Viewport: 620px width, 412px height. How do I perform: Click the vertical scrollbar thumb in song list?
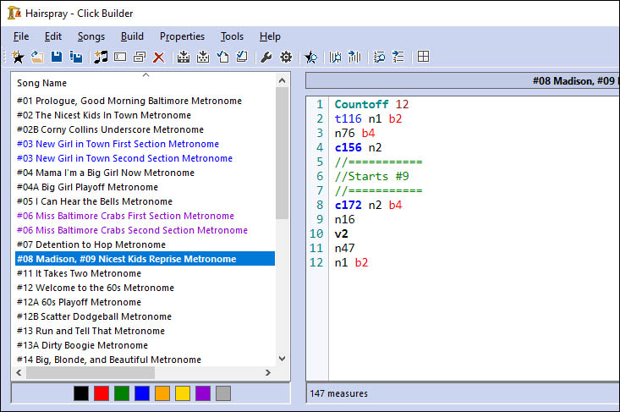[x=282, y=153]
